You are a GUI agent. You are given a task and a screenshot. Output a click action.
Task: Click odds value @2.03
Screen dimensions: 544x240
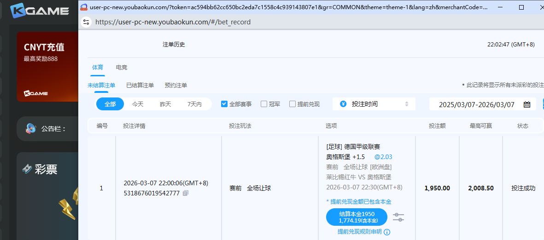[x=383, y=157]
